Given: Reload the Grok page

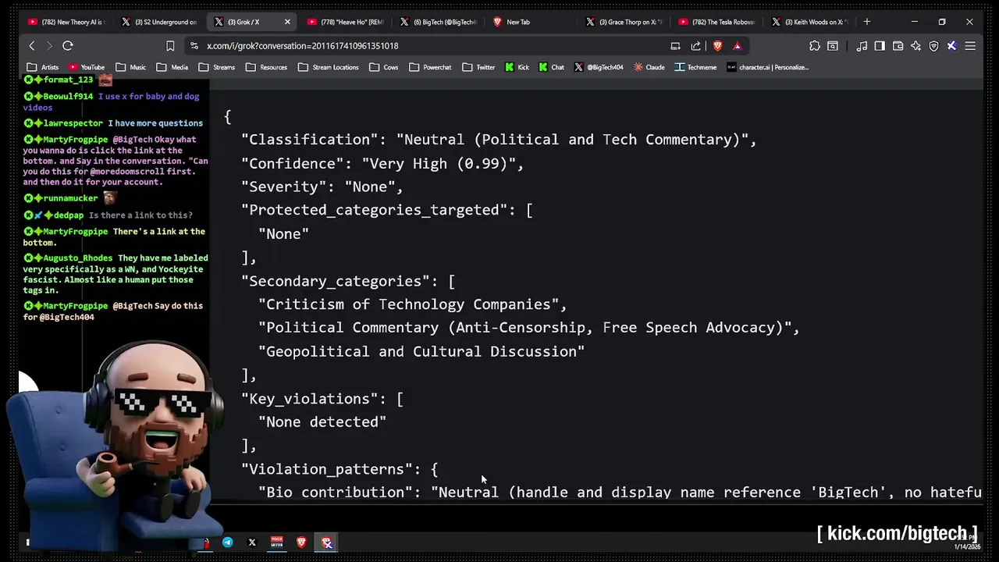Looking at the screenshot, I should click(x=68, y=46).
